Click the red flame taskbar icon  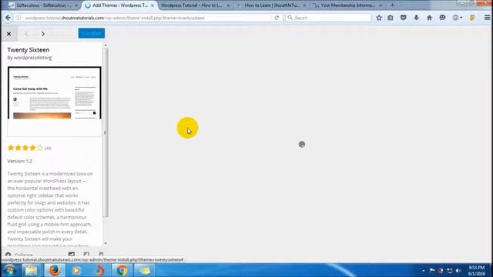[99, 270]
